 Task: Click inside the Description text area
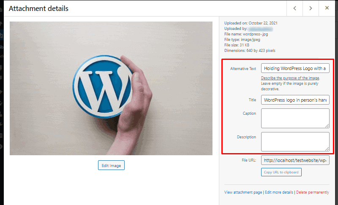tap(295, 142)
